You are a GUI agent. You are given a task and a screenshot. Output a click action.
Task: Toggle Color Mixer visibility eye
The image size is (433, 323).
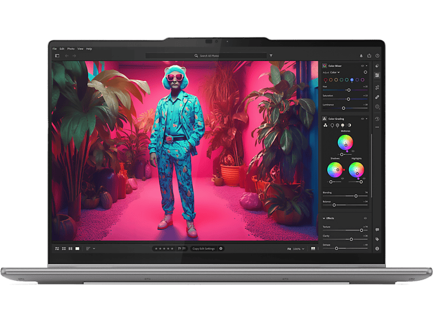click(362, 66)
